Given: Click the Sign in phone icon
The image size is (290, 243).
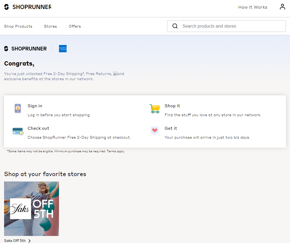Looking at the screenshot, I should pyautogui.click(x=18, y=108).
